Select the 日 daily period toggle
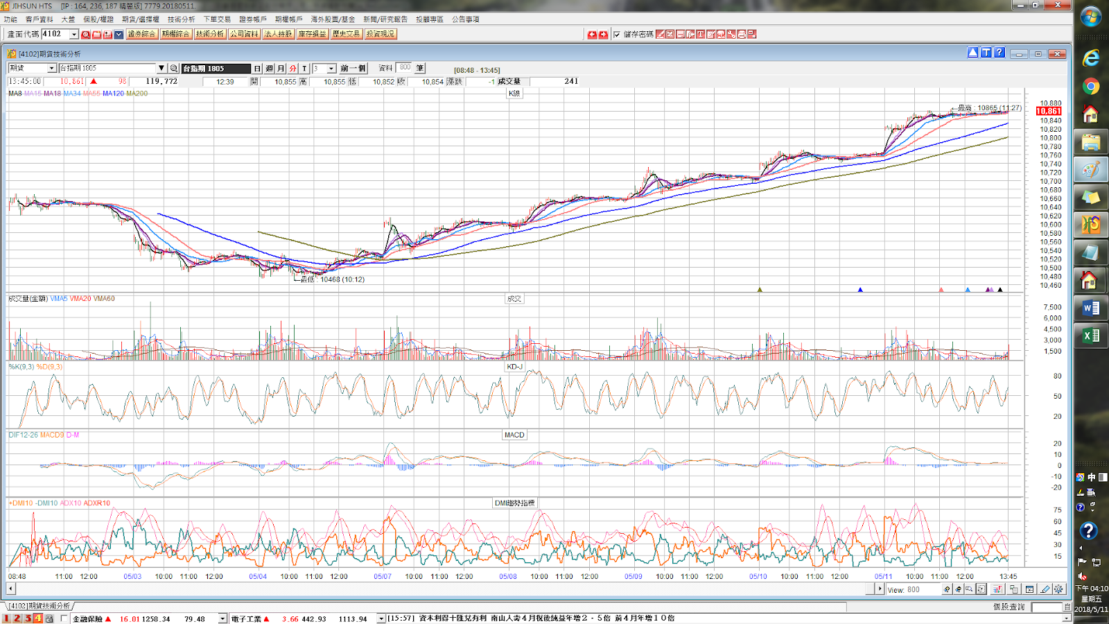Screen dimensions: 1109x624 click(257, 68)
